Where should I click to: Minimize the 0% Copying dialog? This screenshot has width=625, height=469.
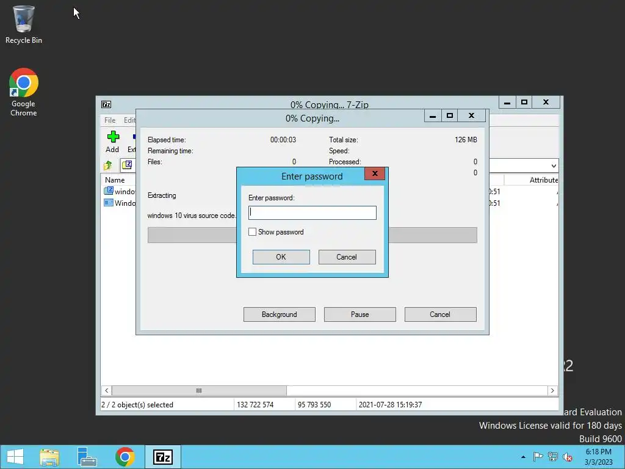click(x=433, y=116)
